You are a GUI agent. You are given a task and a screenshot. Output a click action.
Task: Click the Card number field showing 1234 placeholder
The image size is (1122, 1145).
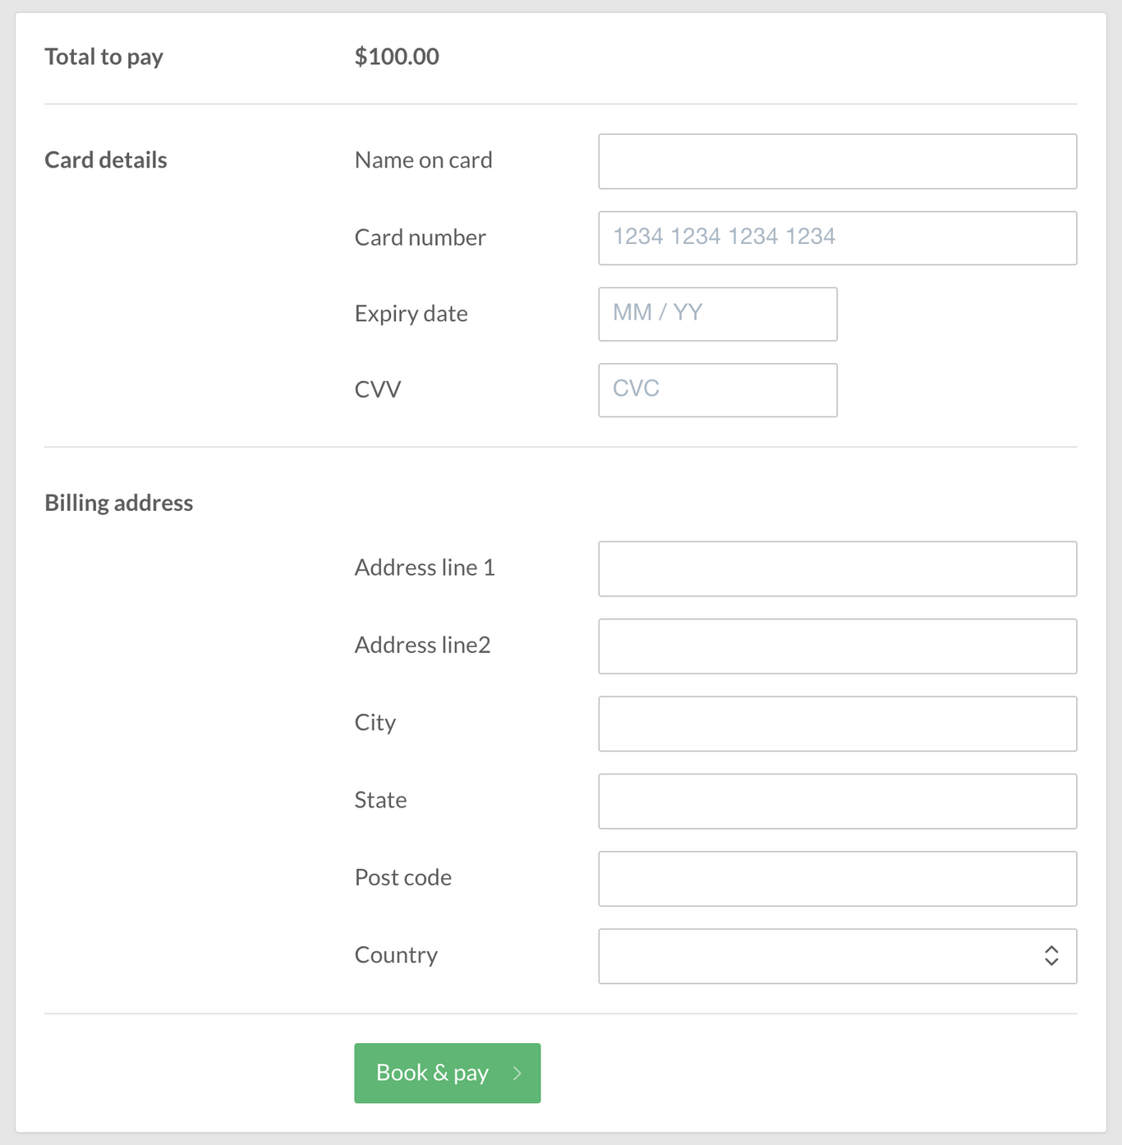coord(838,238)
